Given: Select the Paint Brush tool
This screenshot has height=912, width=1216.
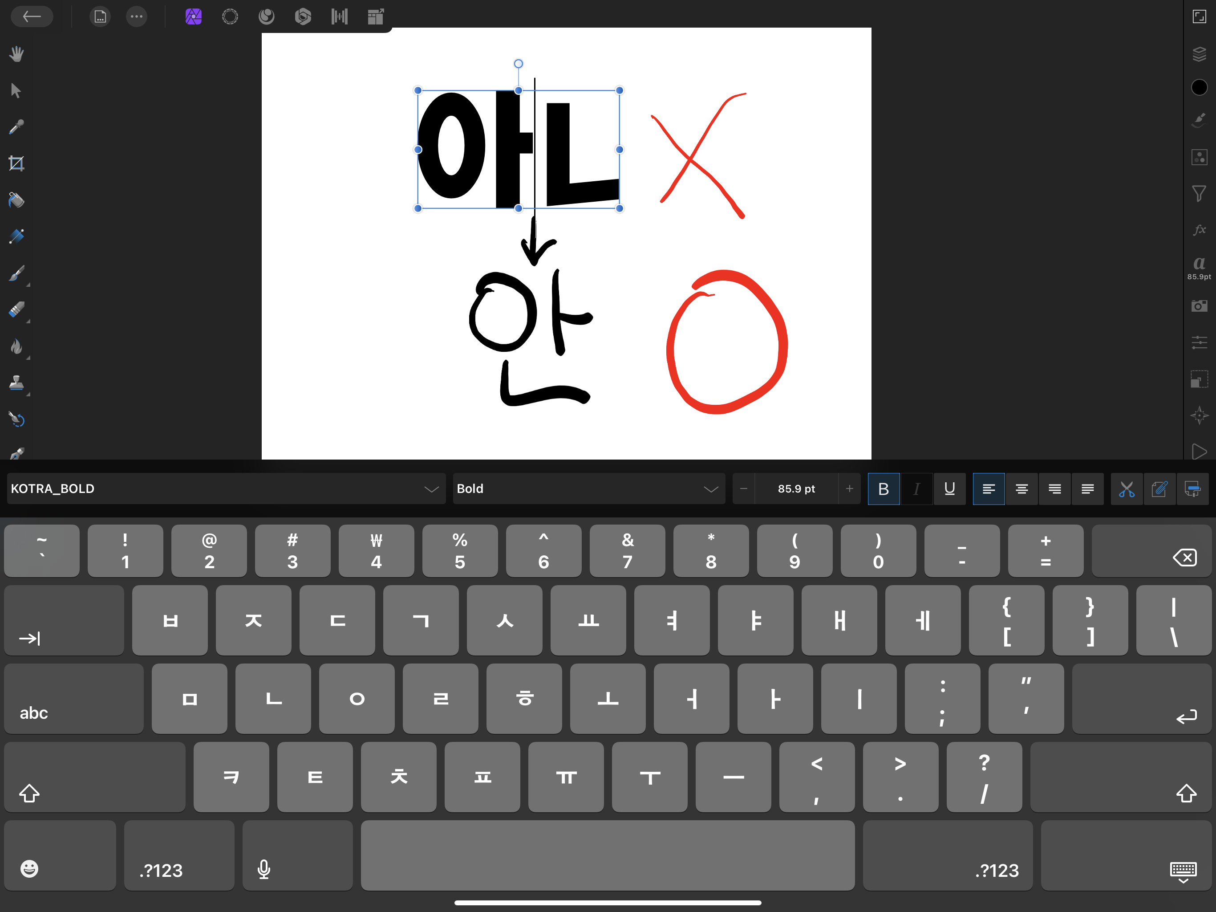Looking at the screenshot, I should 16,273.
